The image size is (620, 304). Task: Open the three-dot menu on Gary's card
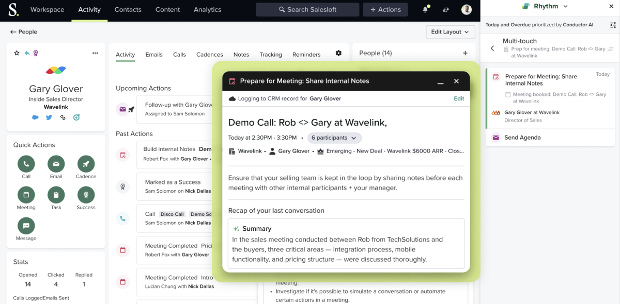[x=95, y=53]
